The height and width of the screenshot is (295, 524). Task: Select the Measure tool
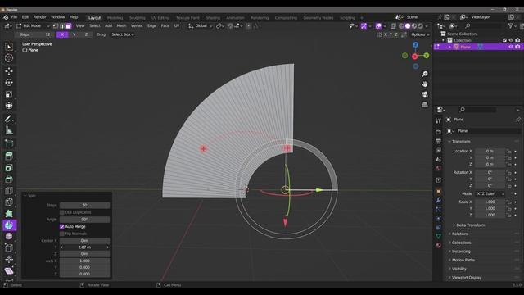9,130
